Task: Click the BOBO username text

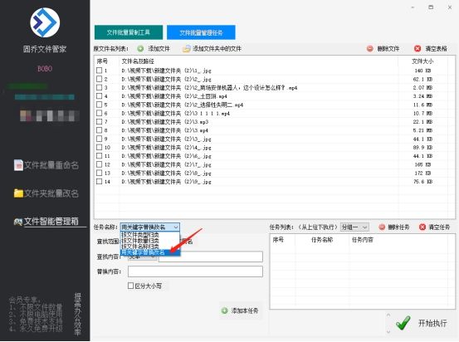Action: (45, 69)
